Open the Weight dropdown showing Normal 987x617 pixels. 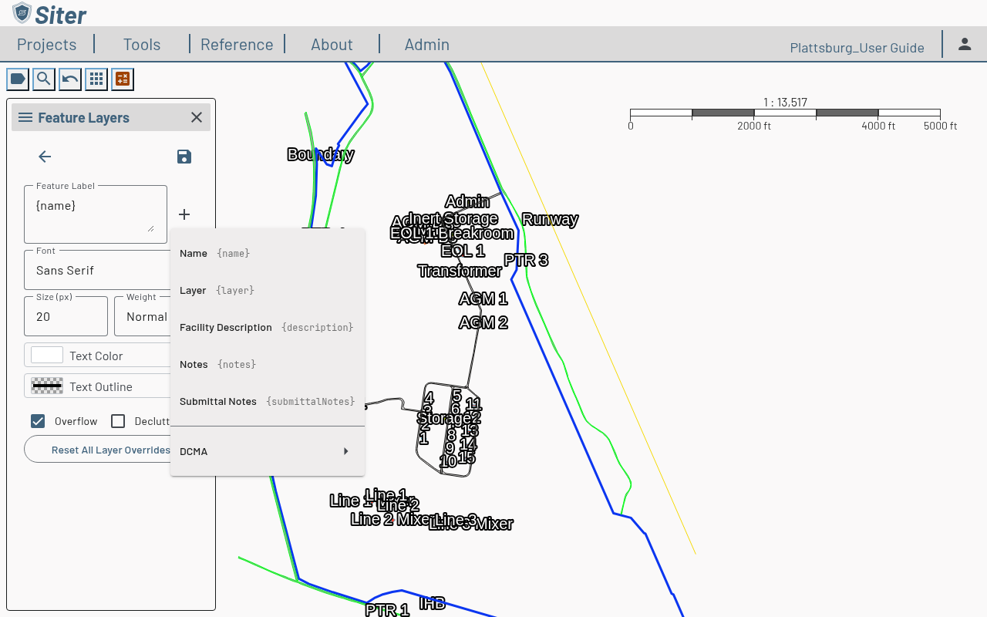click(143, 316)
